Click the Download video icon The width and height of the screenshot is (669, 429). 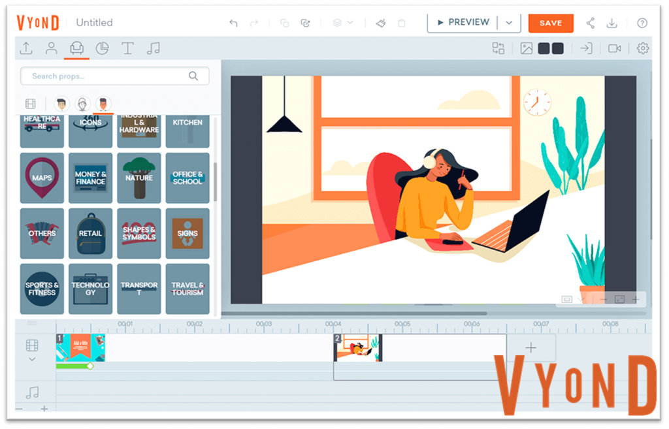coord(612,23)
